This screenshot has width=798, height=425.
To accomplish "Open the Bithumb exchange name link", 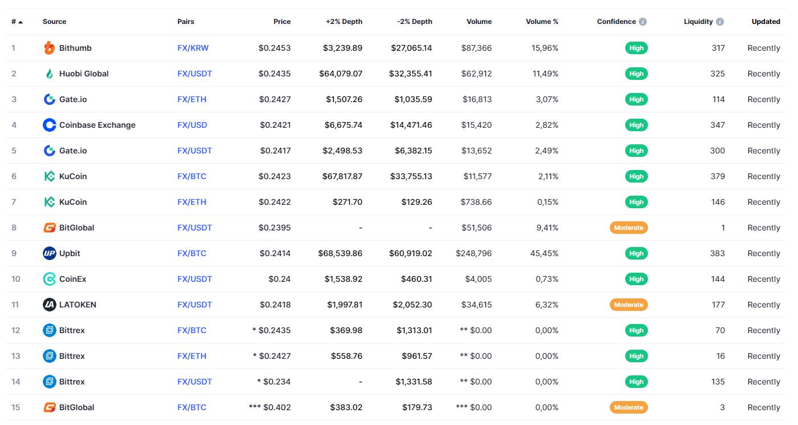I will 75,48.
